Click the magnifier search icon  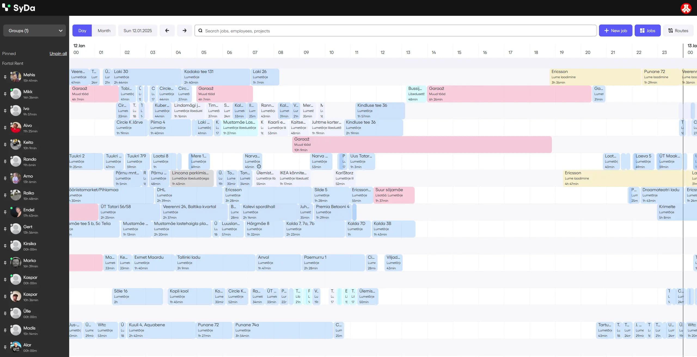click(x=200, y=31)
